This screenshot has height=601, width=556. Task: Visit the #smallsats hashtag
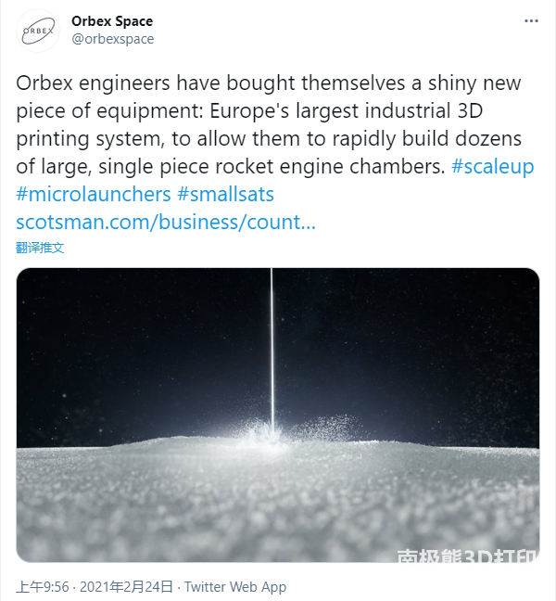(x=225, y=195)
